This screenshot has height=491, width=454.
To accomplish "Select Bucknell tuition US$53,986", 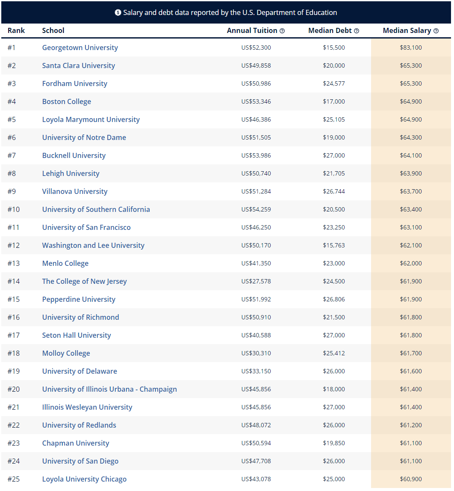I will coord(256,156).
